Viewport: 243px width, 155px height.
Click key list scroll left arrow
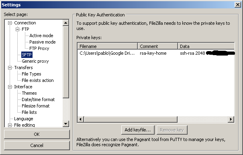click(x=81, y=119)
